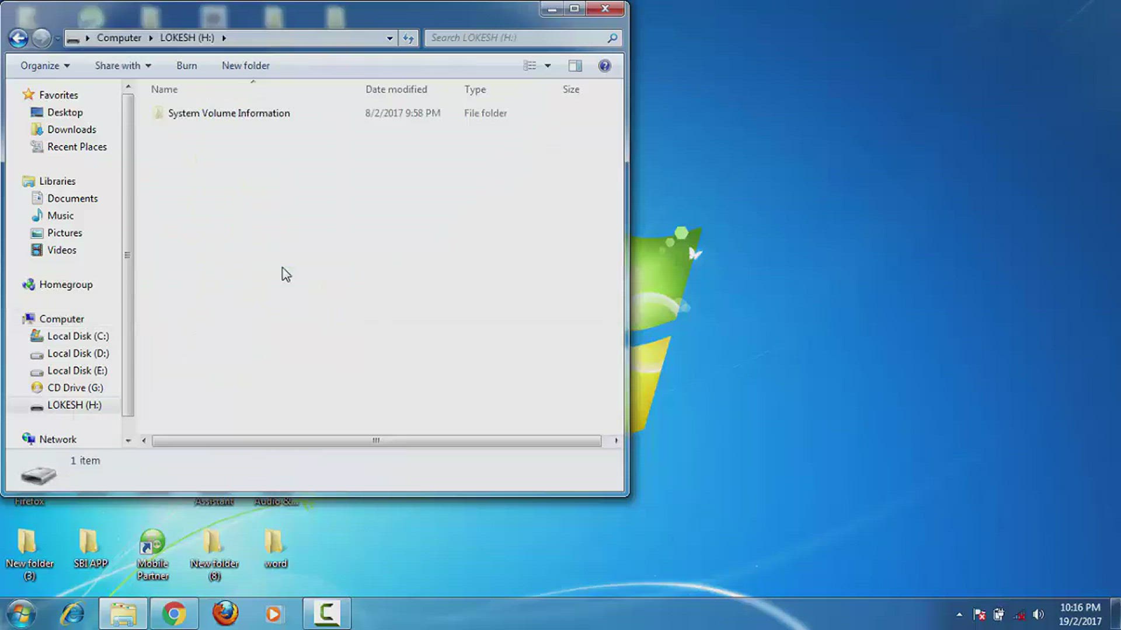
Task: Open the Preview pane icon
Action: pyautogui.click(x=575, y=65)
